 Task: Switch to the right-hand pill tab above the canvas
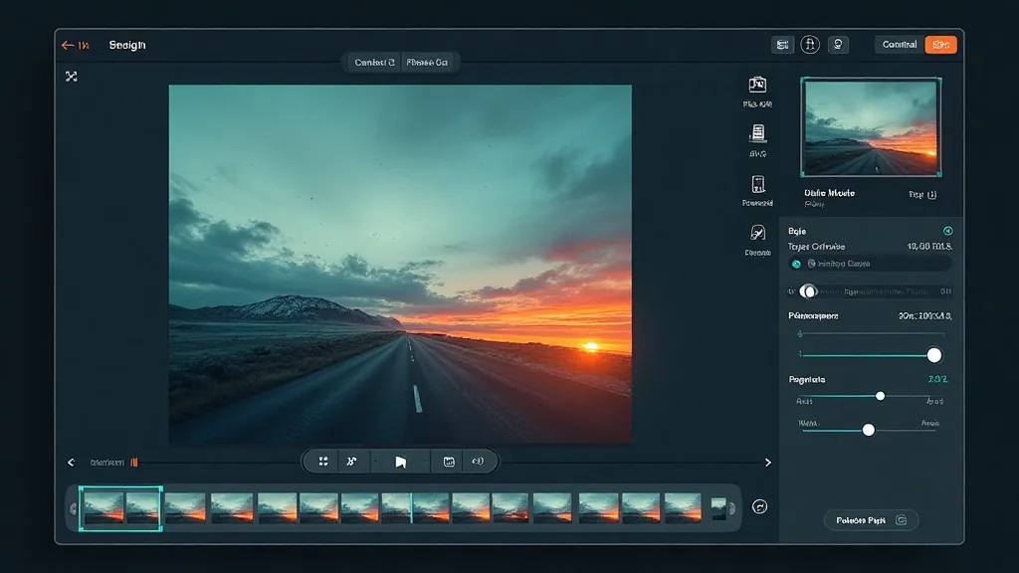[x=427, y=63]
